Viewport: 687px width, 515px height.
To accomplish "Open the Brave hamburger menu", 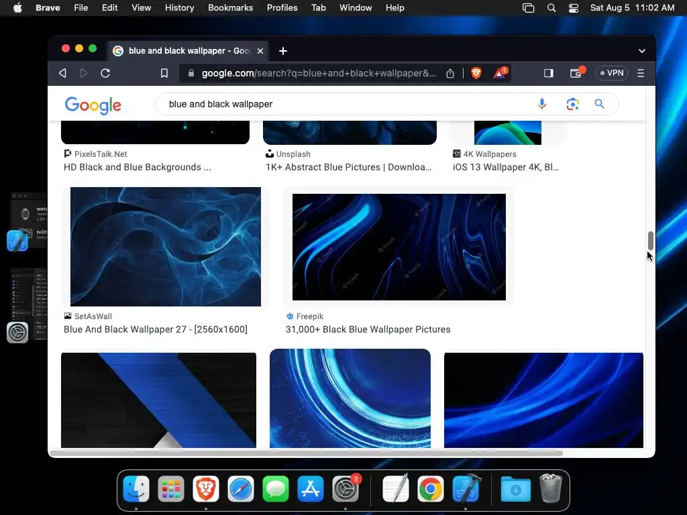I will (641, 73).
